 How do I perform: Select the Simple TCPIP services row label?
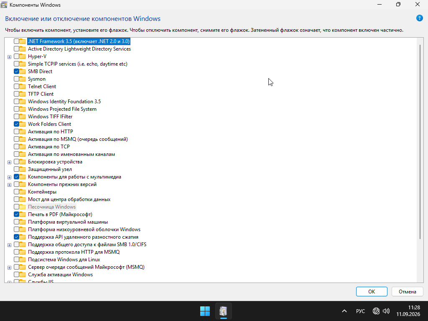77,64
